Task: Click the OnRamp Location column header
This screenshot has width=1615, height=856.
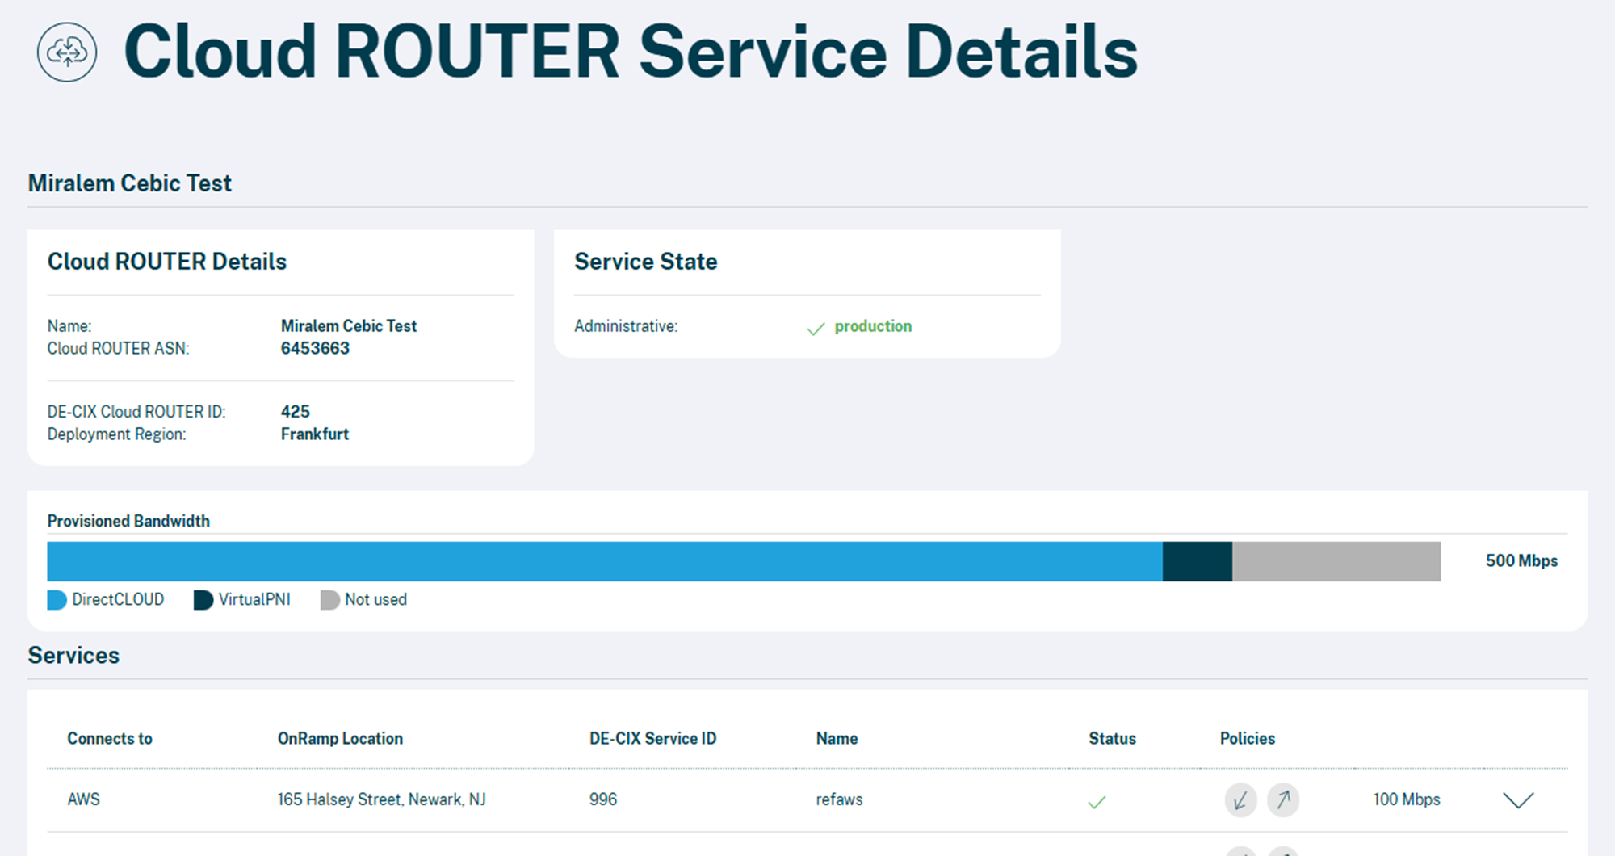Action: (340, 739)
